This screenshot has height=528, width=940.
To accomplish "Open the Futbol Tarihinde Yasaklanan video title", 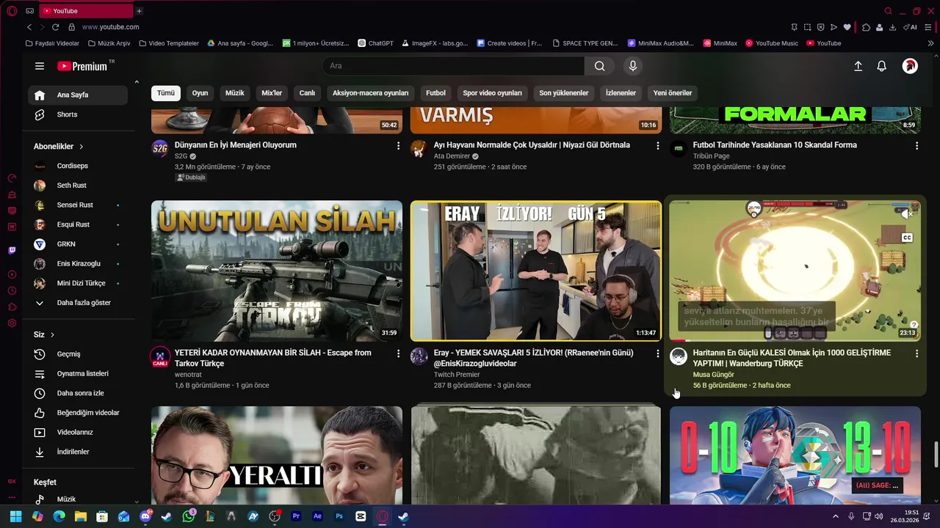I will click(x=775, y=145).
